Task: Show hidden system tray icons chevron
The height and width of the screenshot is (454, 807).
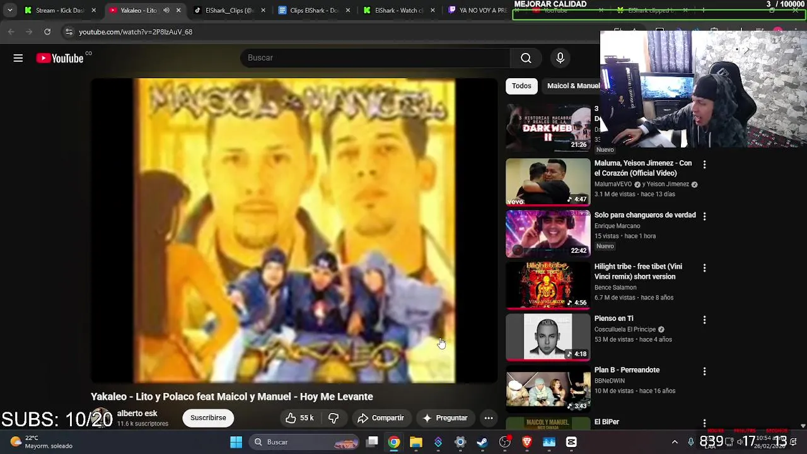Action: [675, 442]
